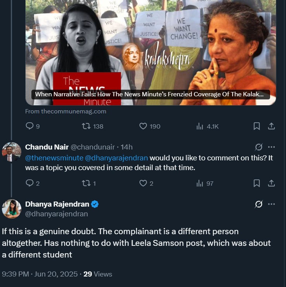Repost Chandu Nair's reply
Viewport: 286px width, 287px height.
click(87, 183)
